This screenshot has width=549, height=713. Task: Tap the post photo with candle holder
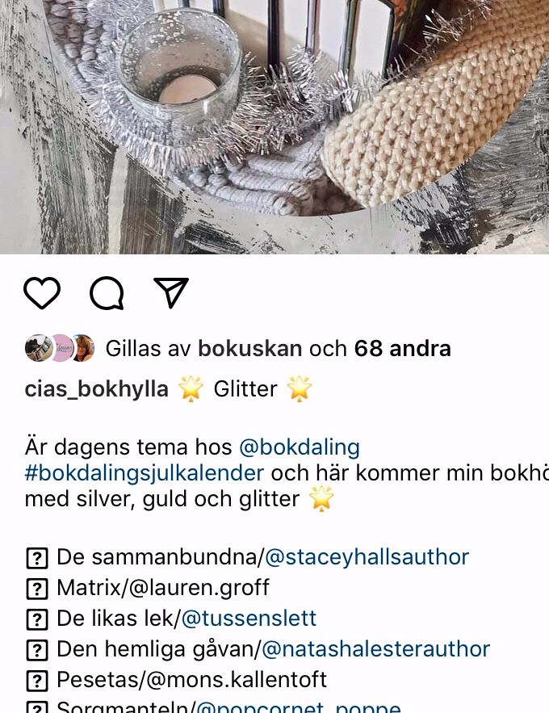[x=274, y=127]
